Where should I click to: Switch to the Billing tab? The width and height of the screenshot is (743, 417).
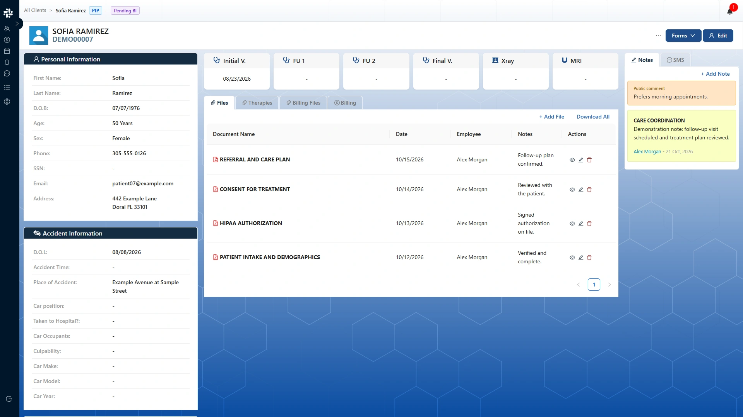pos(345,103)
